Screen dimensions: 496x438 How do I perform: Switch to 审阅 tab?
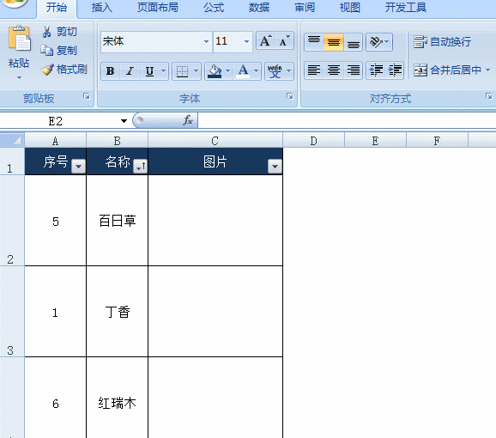tap(305, 7)
